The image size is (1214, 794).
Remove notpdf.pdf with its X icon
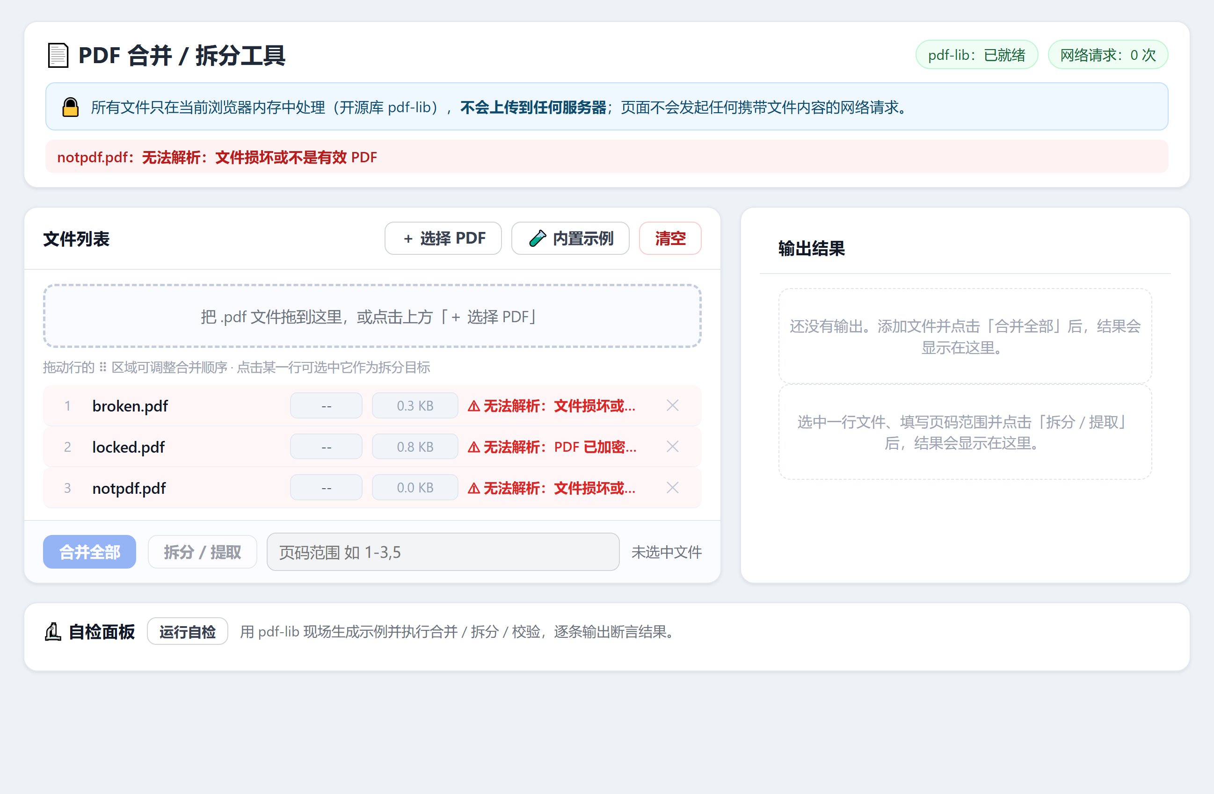coord(672,488)
